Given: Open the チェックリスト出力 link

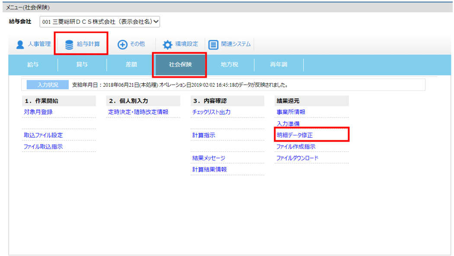Looking at the screenshot, I should click(x=211, y=112).
